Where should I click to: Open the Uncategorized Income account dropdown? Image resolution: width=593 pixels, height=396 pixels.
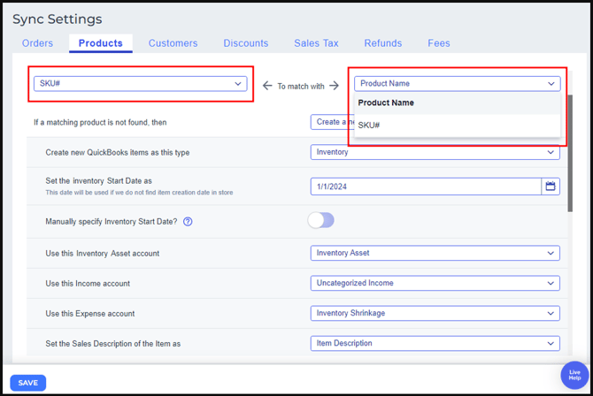click(435, 283)
